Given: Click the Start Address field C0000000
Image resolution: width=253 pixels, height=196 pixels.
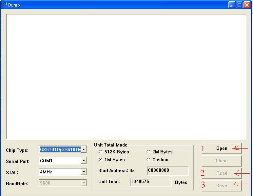Looking at the screenshot, I should tap(168, 171).
